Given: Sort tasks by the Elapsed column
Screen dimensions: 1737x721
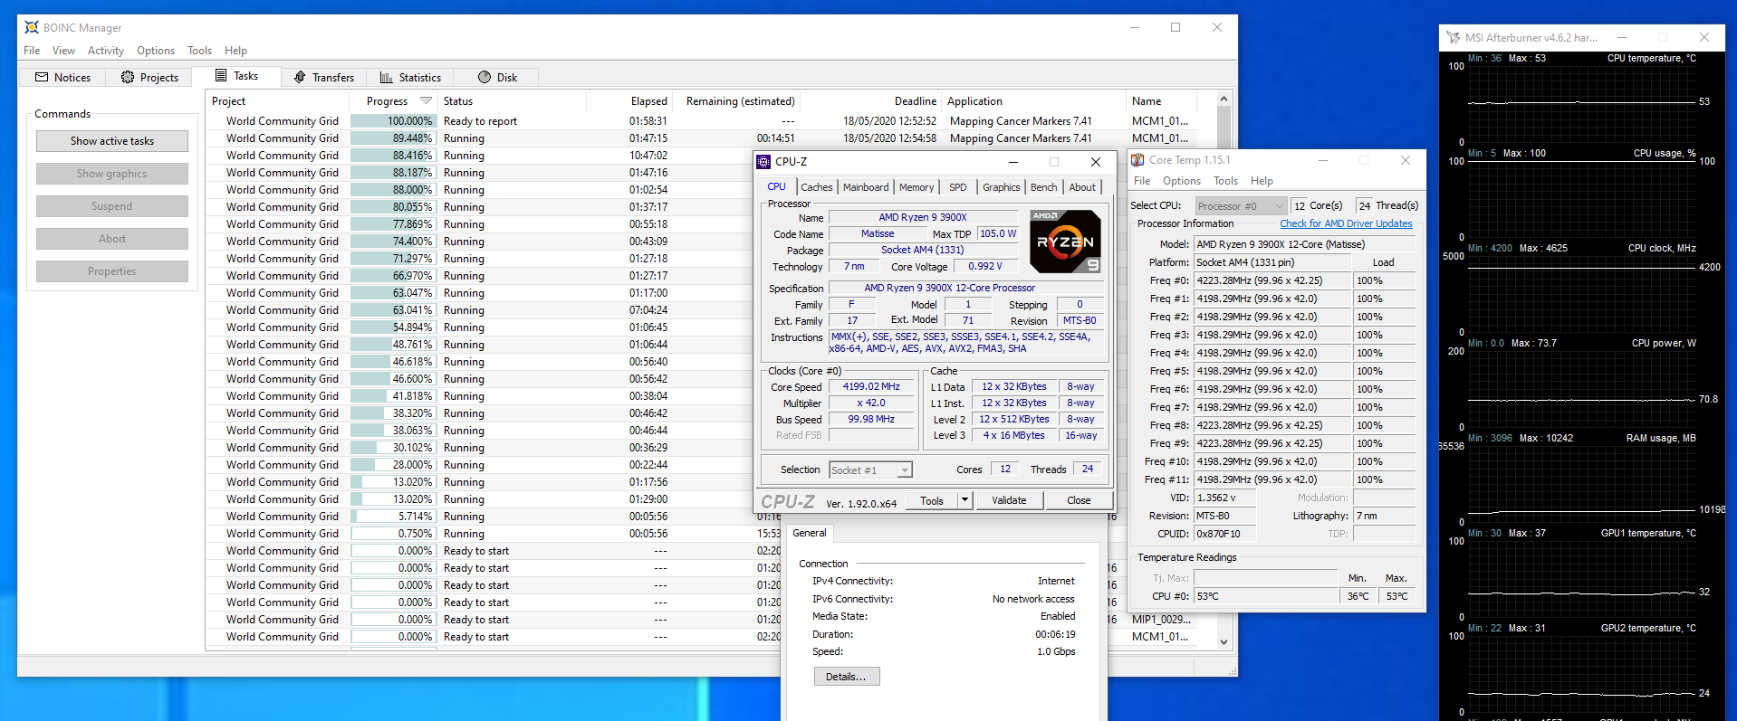Looking at the screenshot, I should pos(629,101).
